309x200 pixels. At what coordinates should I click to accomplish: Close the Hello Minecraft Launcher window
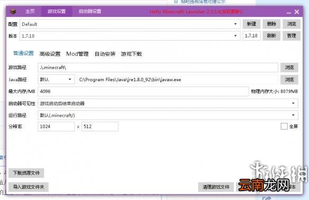click(x=297, y=12)
